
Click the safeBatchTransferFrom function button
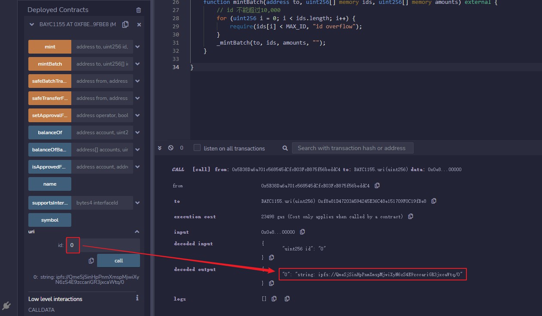pyautogui.click(x=50, y=81)
